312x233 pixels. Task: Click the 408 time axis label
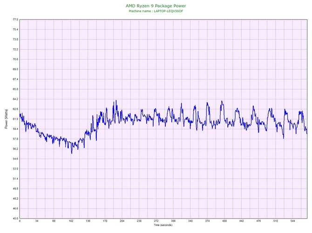tap(224, 221)
